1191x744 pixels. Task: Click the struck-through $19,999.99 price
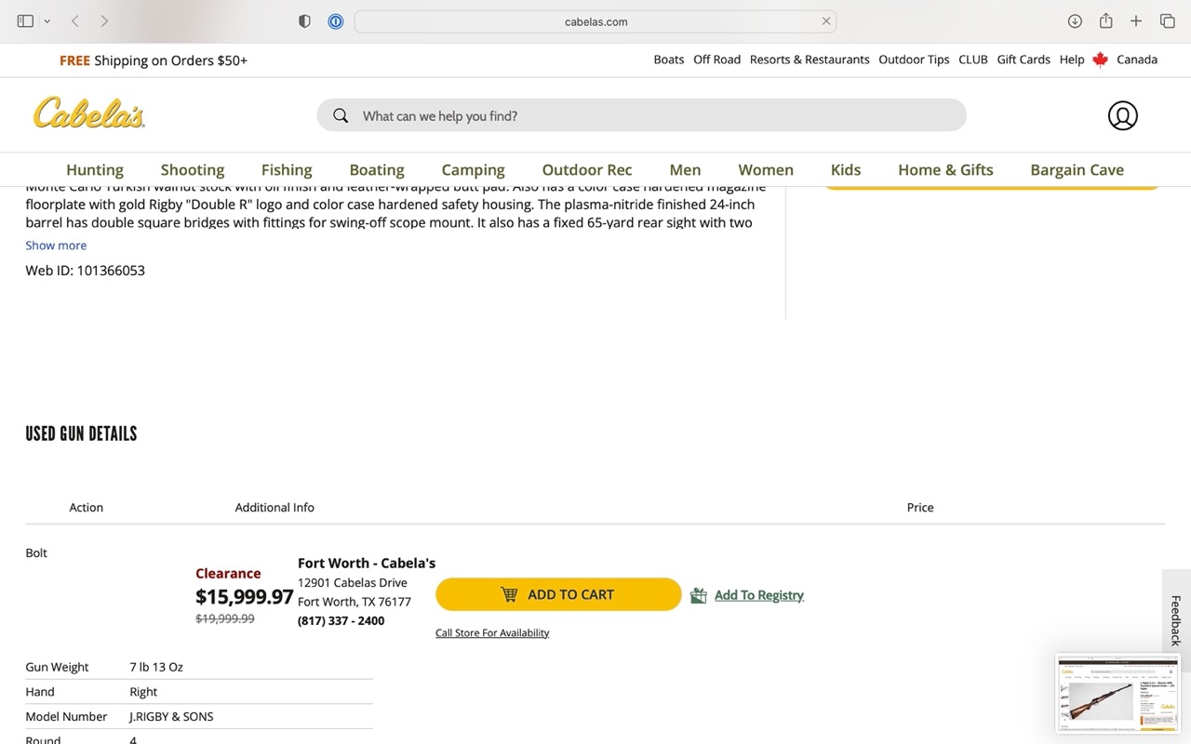[224, 618]
